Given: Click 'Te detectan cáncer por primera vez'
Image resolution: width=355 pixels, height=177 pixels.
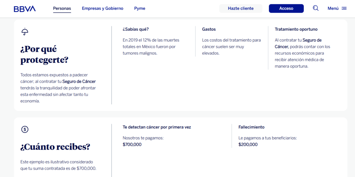Looking at the screenshot, I should click(157, 127).
